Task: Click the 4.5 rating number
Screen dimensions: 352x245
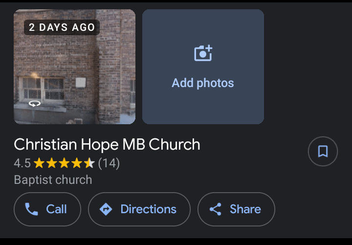Action: point(22,163)
